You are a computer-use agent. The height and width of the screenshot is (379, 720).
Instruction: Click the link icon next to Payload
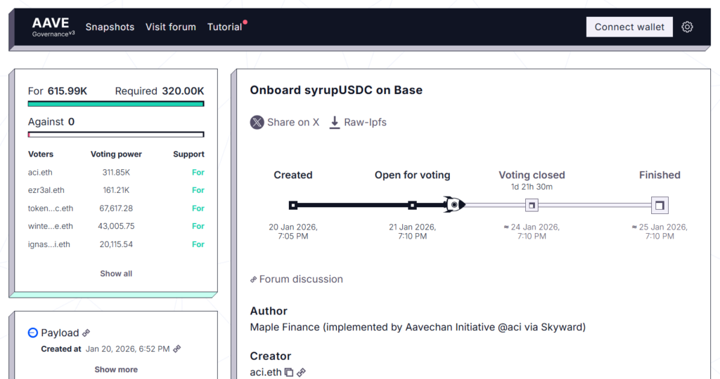(x=86, y=333)
